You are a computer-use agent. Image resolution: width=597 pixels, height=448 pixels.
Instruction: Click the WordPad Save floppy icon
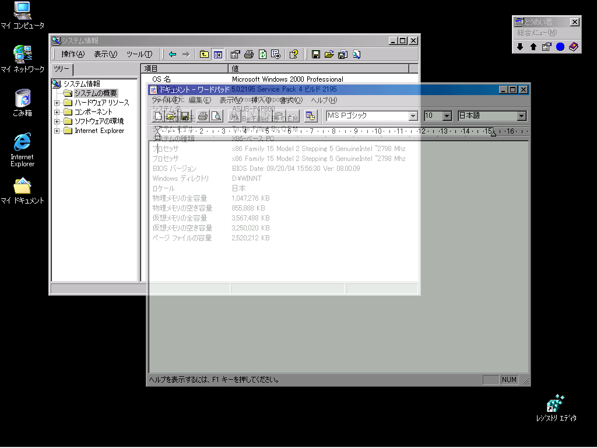coord(185,116)
